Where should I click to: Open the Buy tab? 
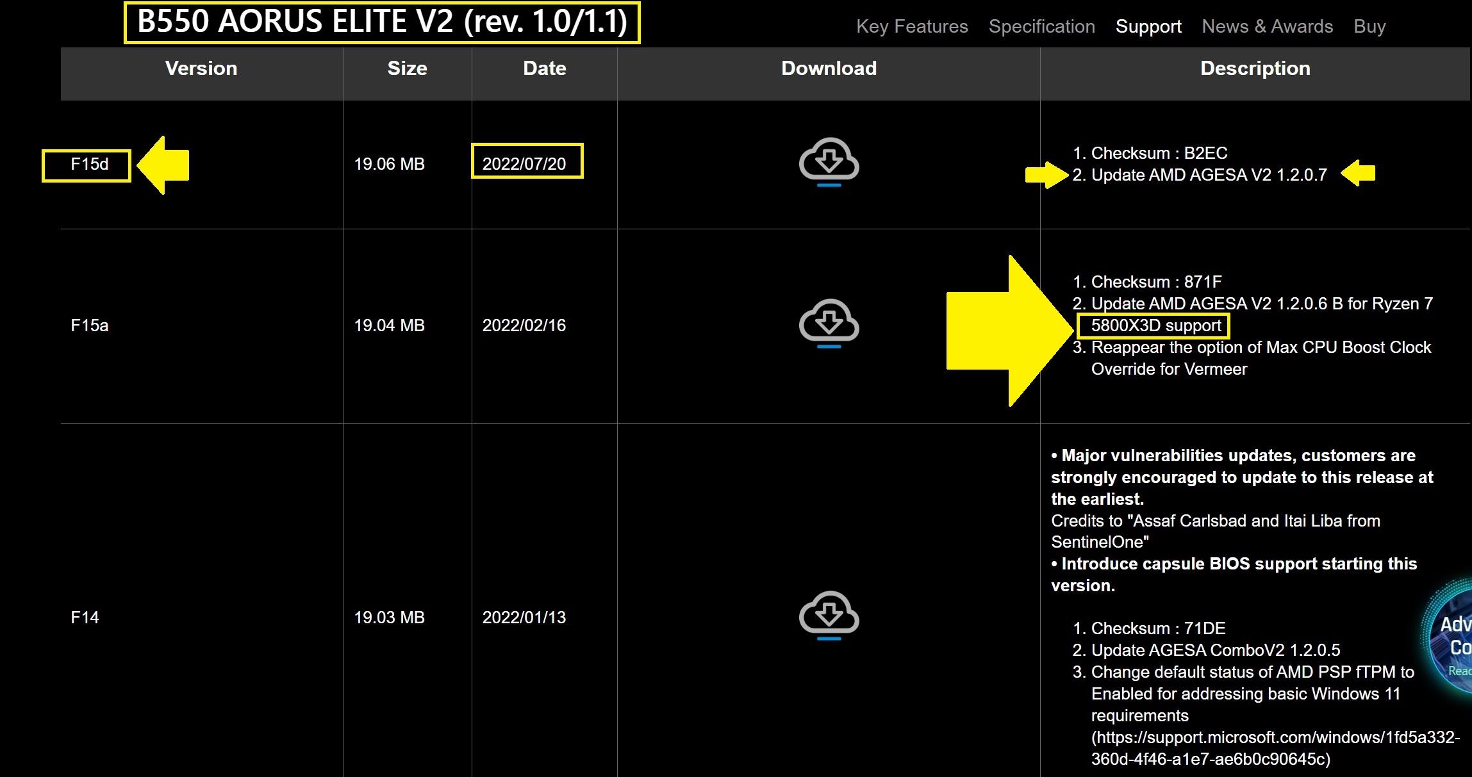pyautogui.click(x=1369, y=26)
